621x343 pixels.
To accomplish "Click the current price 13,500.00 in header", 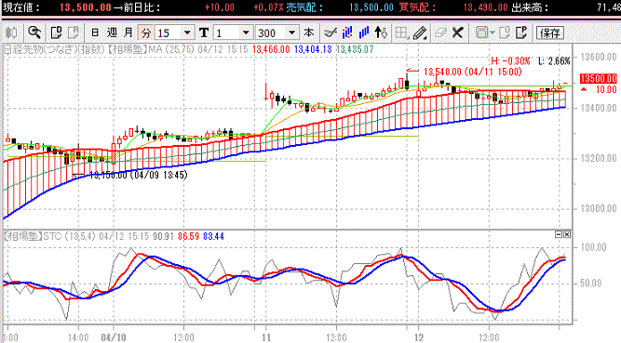I will (86, 7).
